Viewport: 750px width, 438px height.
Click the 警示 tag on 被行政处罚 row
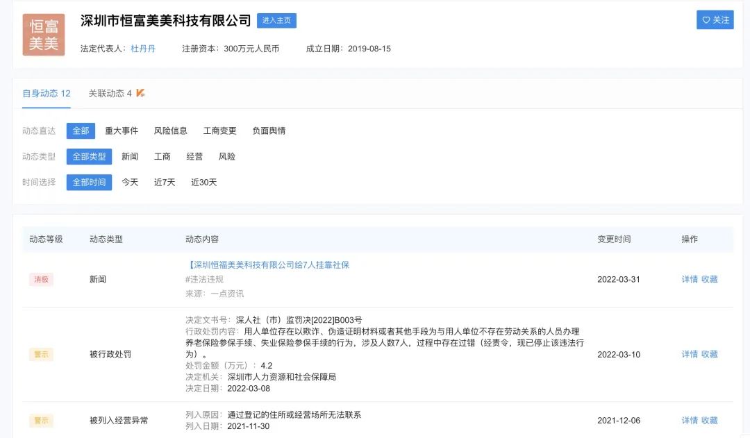(41, 354)
